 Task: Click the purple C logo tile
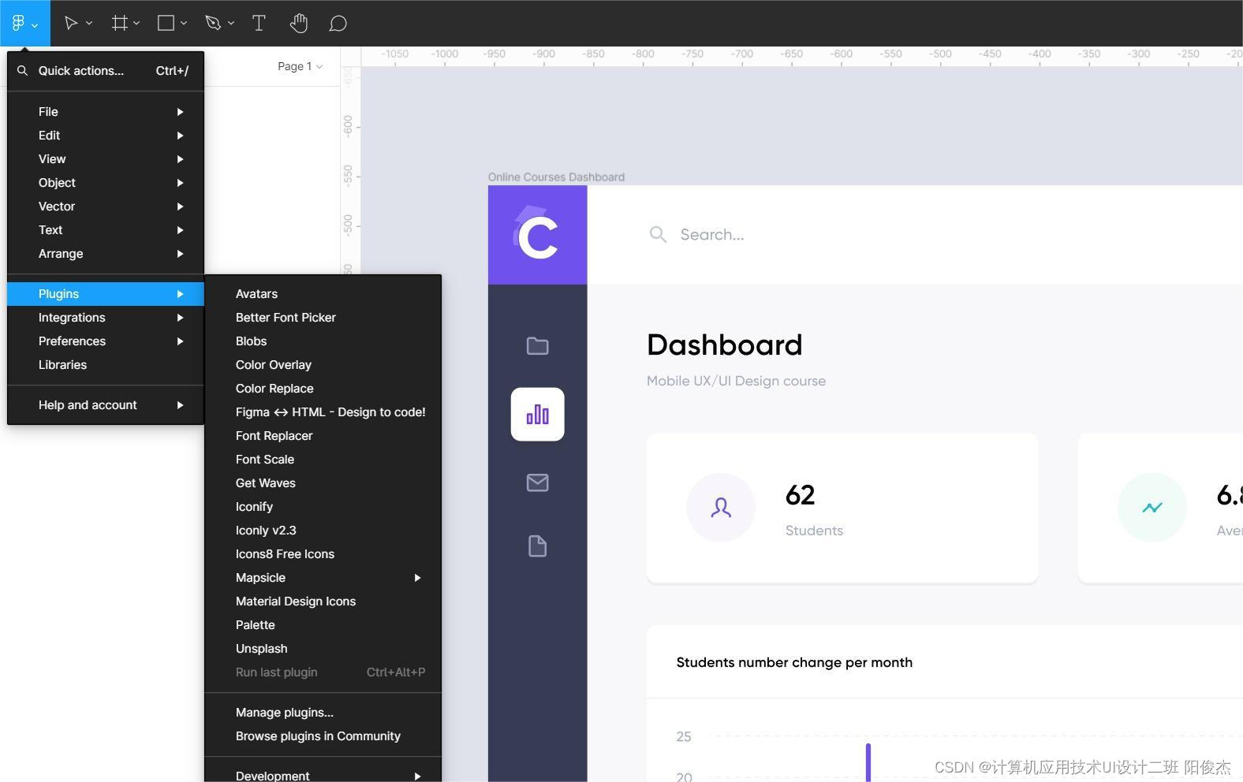[x=538, y=235]
